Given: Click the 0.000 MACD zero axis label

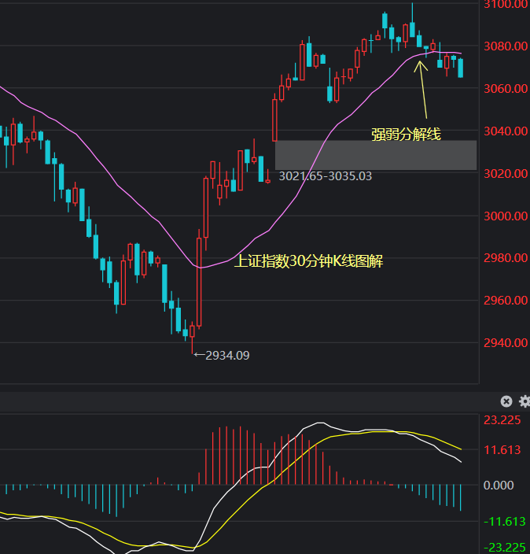Looking at the screenshot, I should click(x=499, y=486).
